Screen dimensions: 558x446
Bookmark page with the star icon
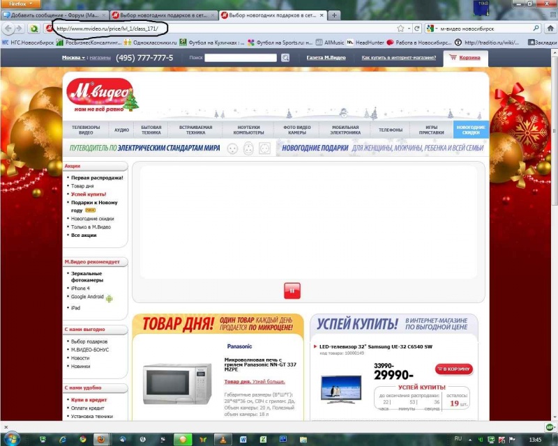pos(400,29)
